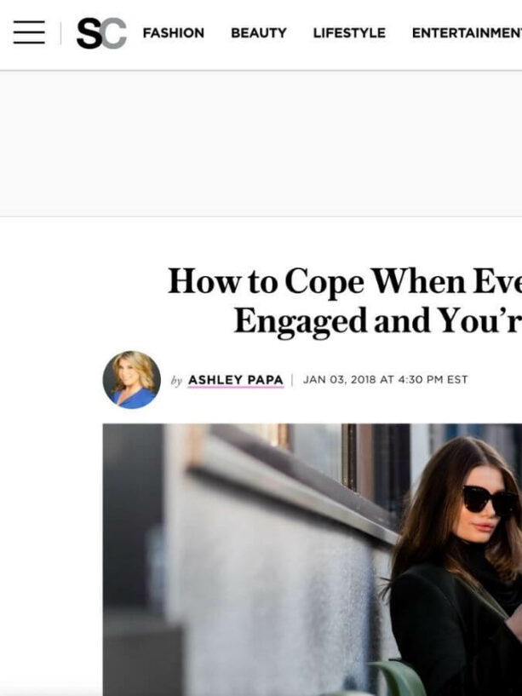Viewport: 522px width, 696px height.
Task: Open the Entertainment section
Action: click(x=467, y=33)
